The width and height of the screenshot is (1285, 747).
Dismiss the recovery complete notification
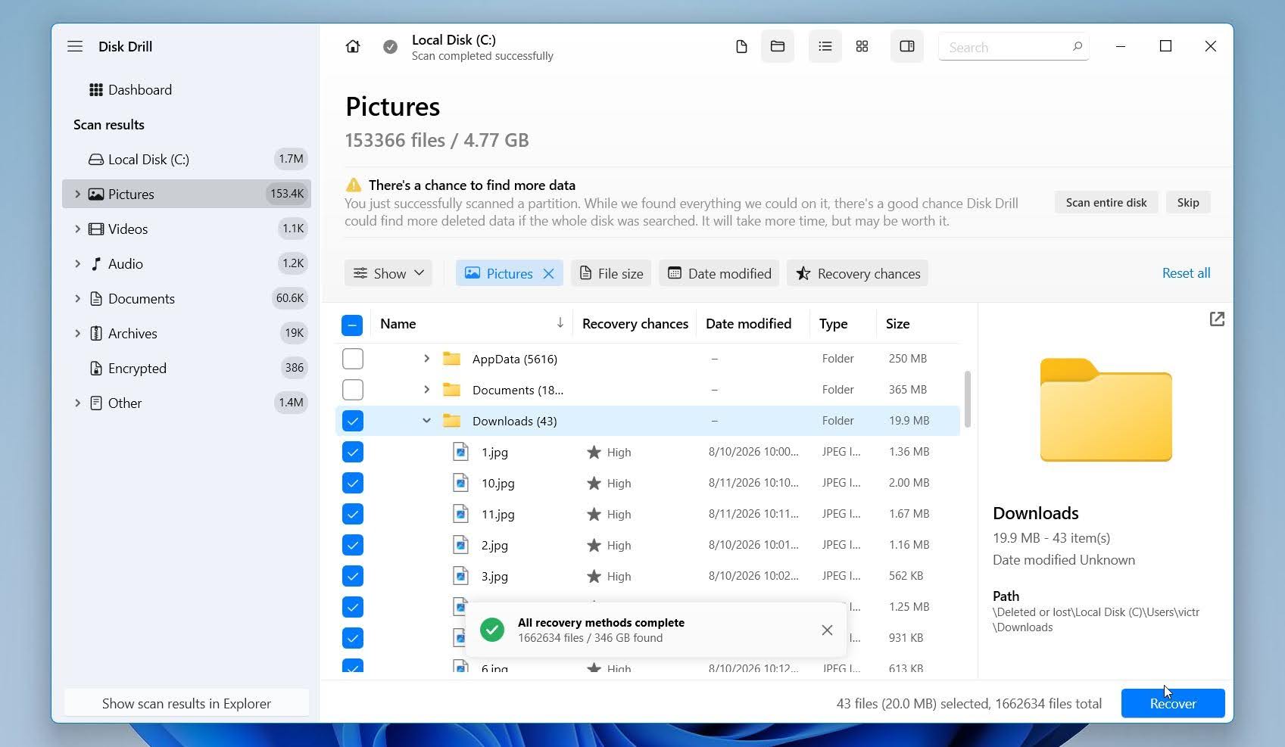[827, 630]
